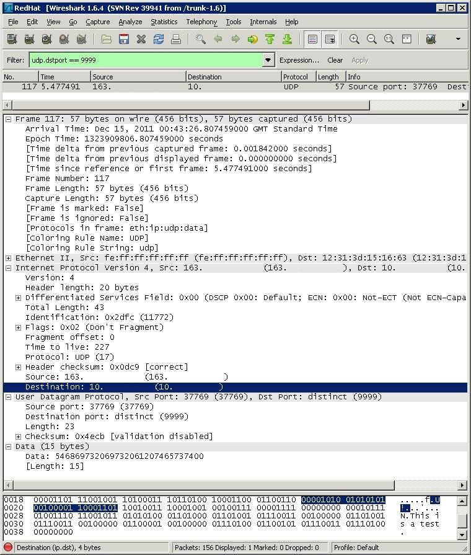Viewport: 471px width, 555px height.
Task: Reset text zoom to normal size
Action: click(389, 39)
